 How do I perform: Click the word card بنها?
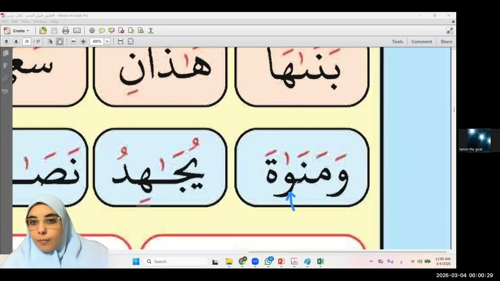pyautogui.click(x=302, y=76)
